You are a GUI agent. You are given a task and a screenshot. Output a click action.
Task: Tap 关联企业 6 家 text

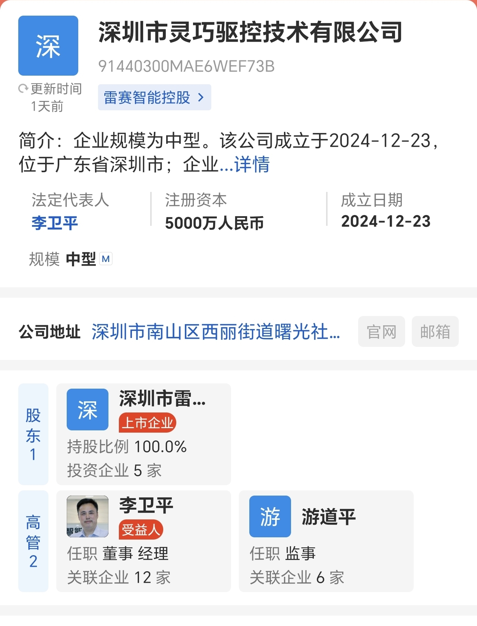(x=297, y=578)
